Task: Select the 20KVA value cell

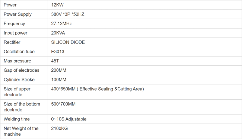Action: click(145, 33)
